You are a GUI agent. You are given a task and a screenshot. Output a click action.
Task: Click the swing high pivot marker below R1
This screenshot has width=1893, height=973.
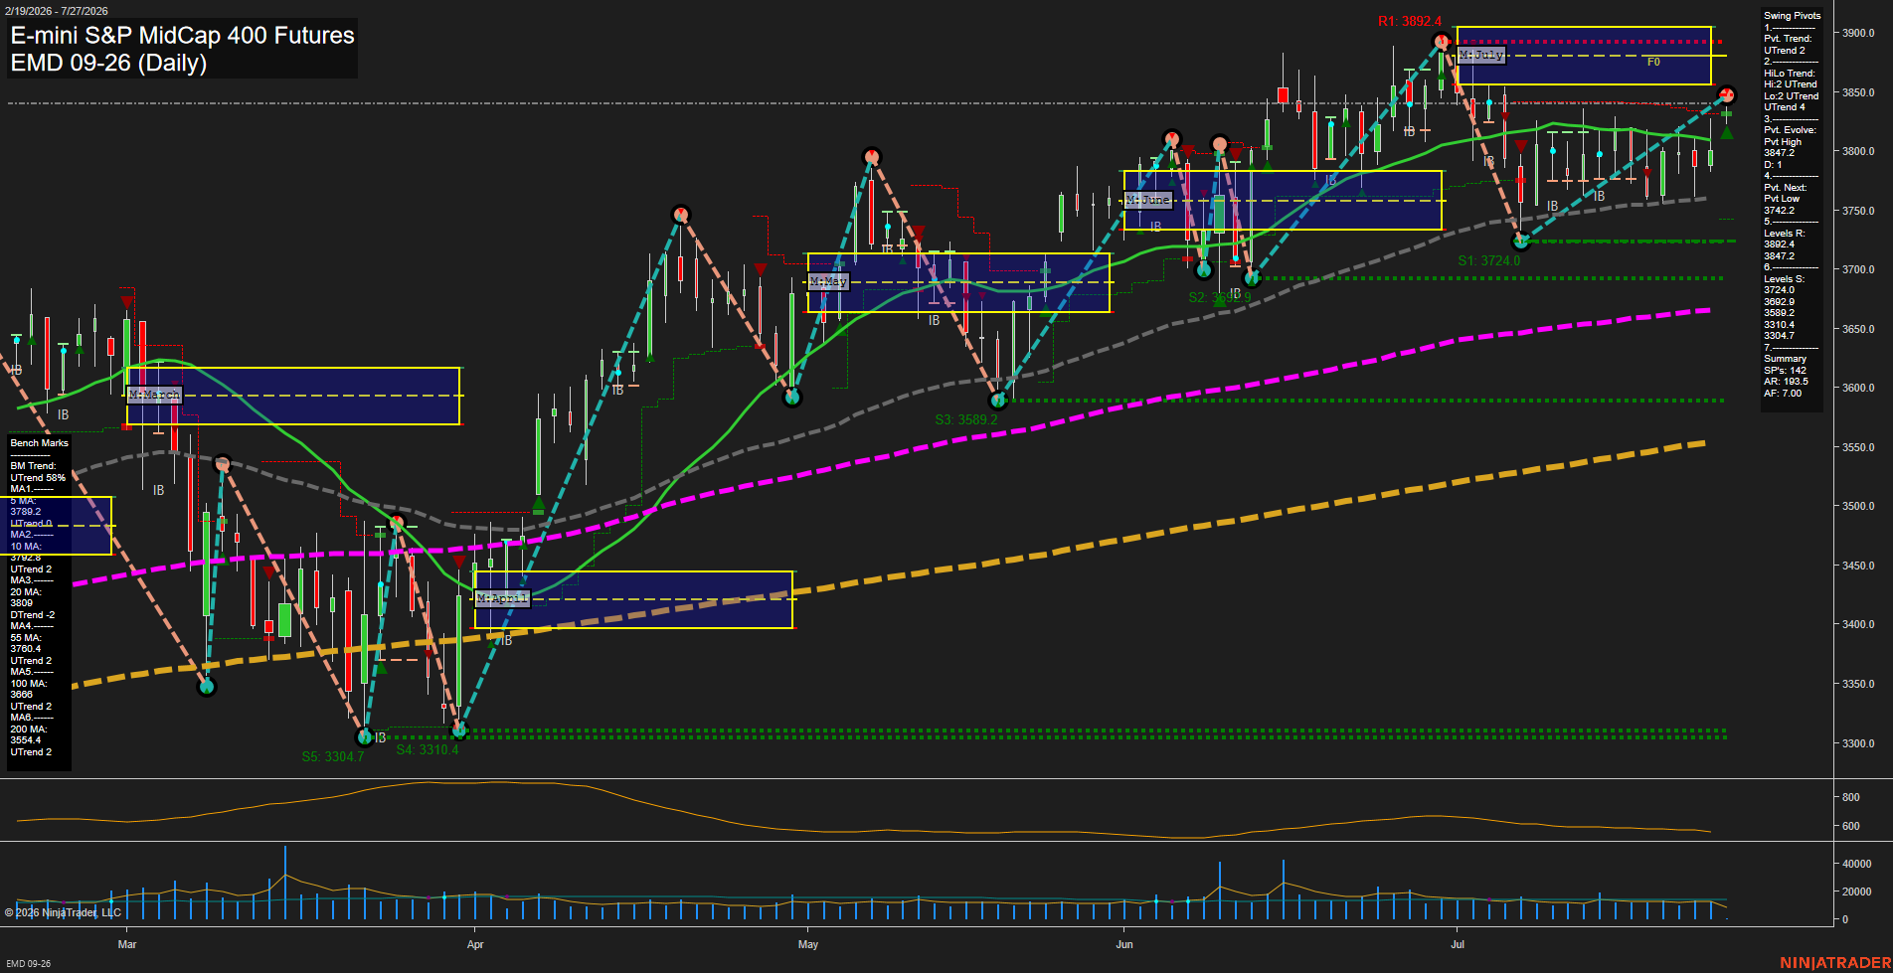(x=1442, y=41)
